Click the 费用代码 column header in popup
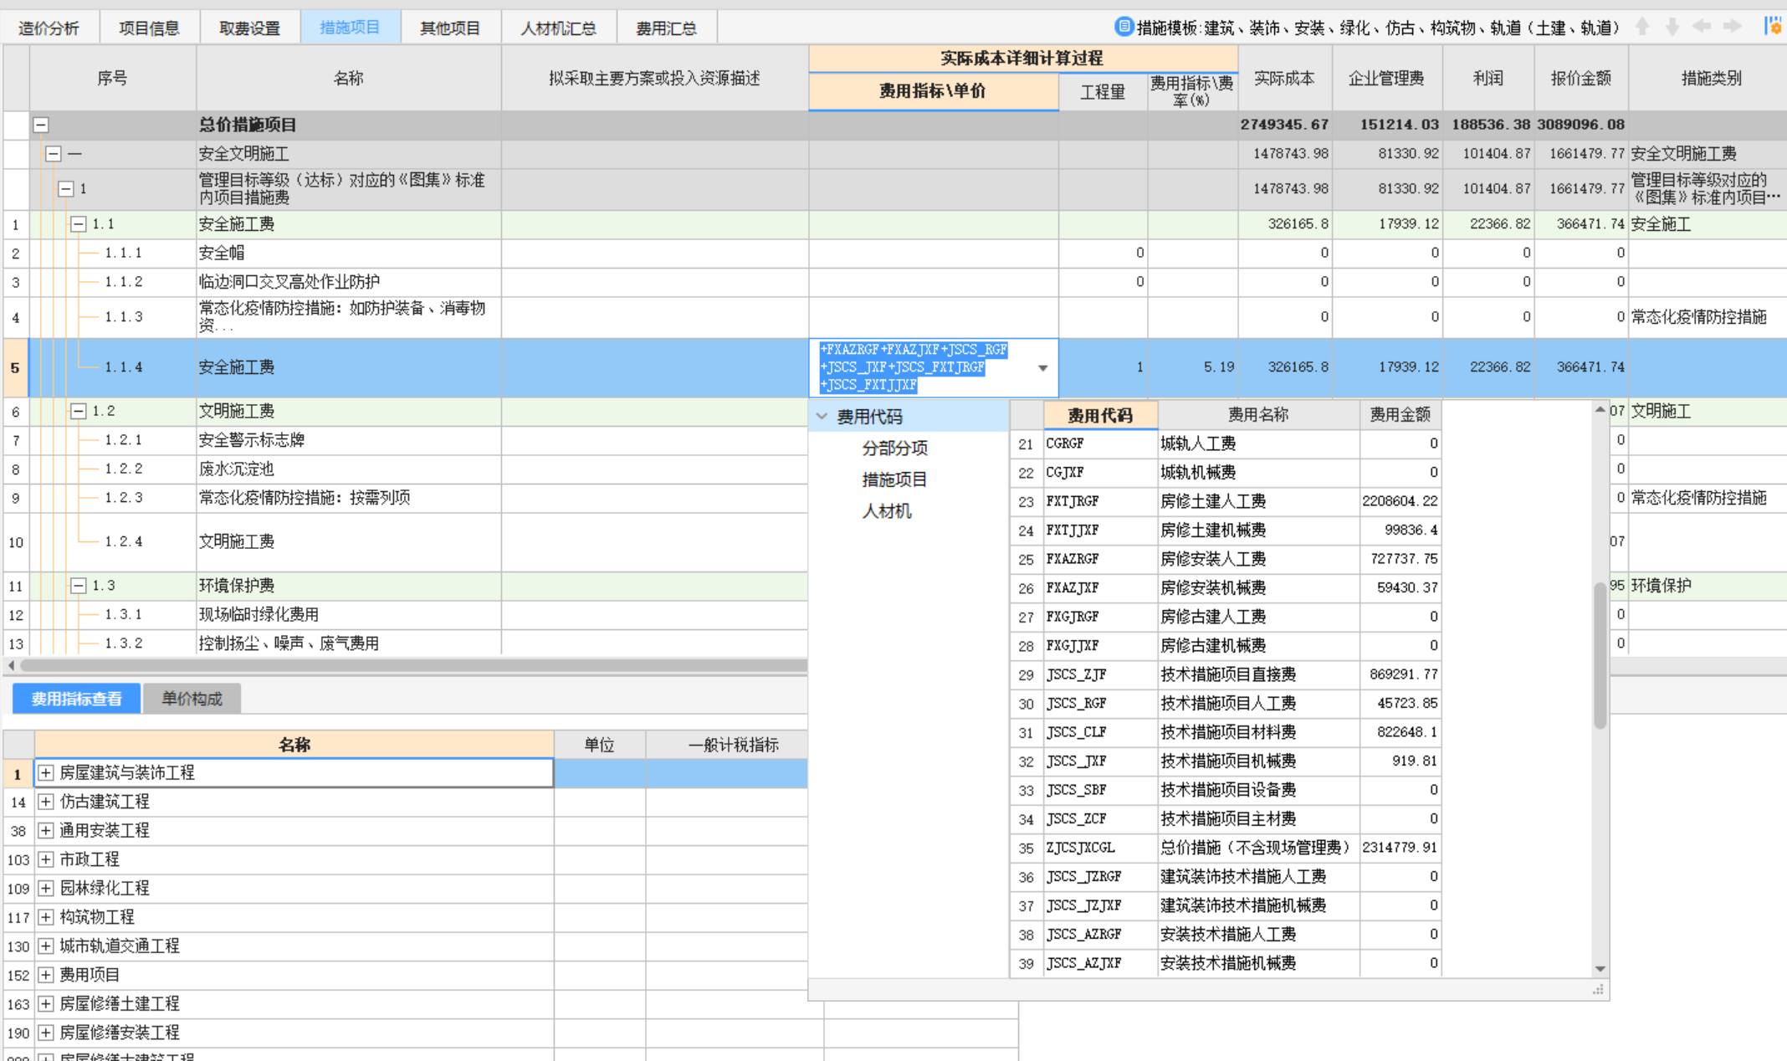Viewport: 1787px width, 1061px height. (x=1100, y=415)
